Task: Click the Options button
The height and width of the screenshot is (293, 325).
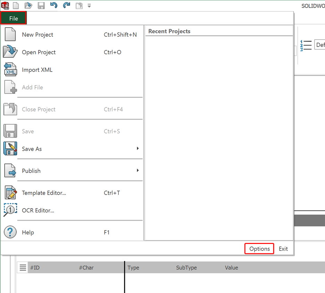Action: point(259,249)
